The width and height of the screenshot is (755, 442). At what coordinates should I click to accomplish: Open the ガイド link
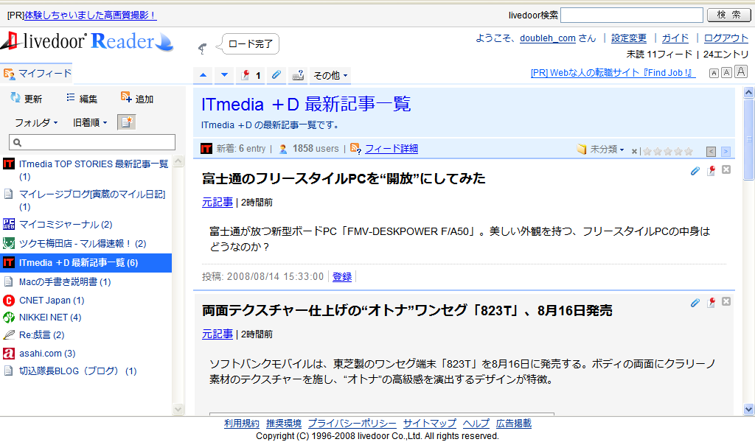tap(675, 38)
